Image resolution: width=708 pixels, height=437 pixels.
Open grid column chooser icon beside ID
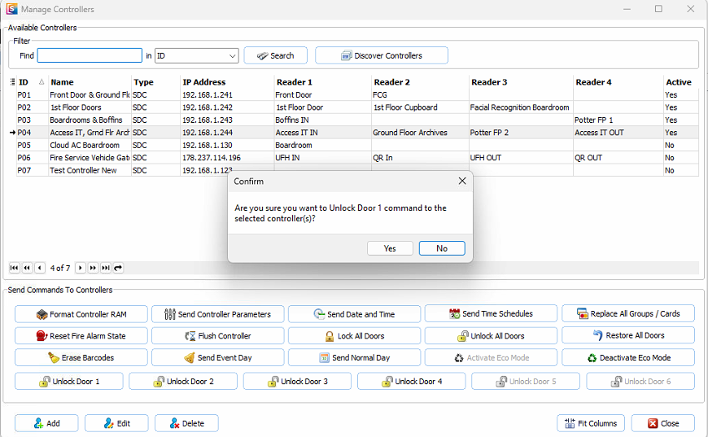point(12,82)
